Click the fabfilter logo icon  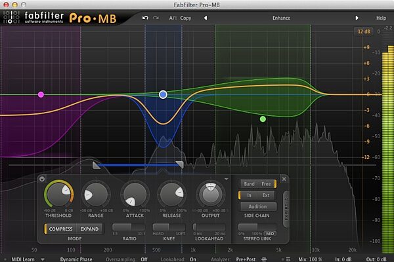pos(11,18)
